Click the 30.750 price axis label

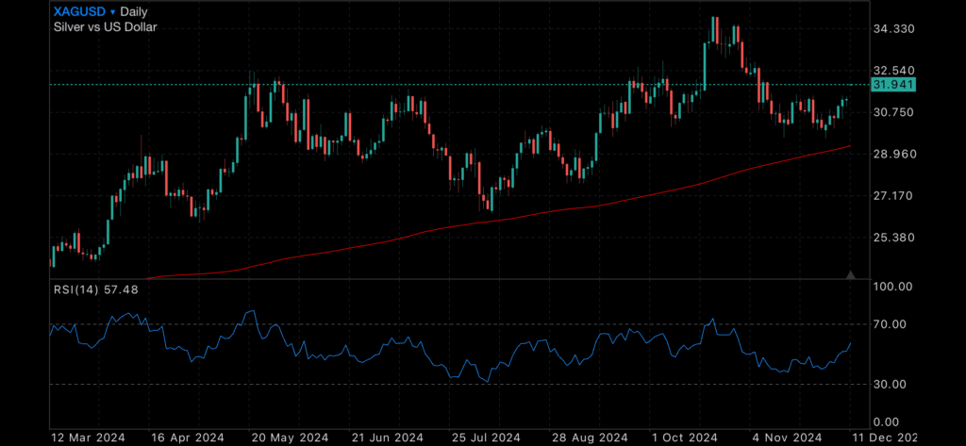pos(894,112)
